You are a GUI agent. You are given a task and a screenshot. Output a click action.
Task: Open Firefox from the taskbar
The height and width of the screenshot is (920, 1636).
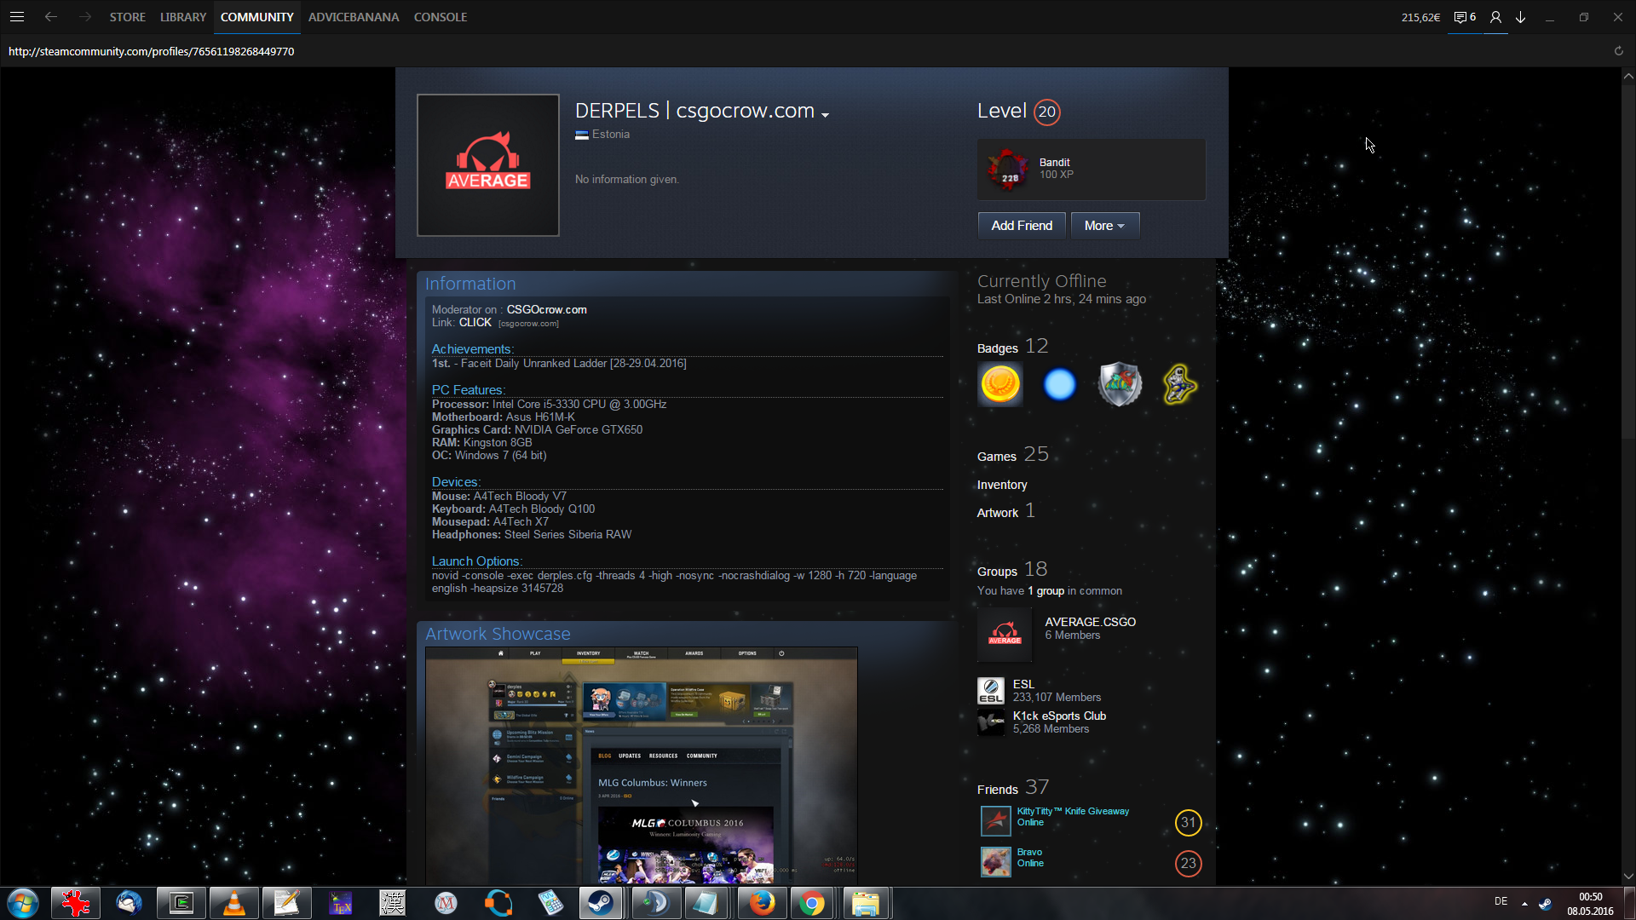tap(762, 903)
